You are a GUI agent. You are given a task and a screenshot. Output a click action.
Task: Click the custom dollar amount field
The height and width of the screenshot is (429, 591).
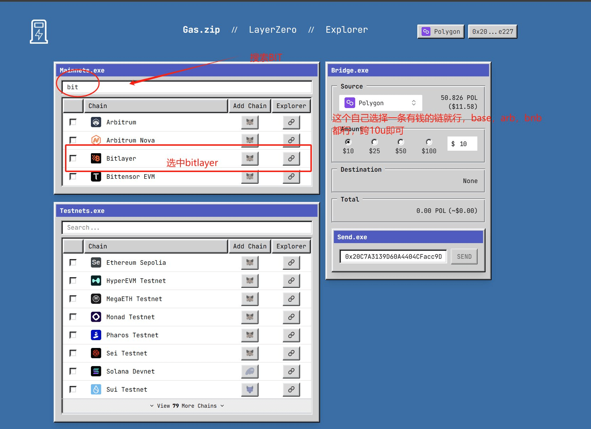click(462, 144)
